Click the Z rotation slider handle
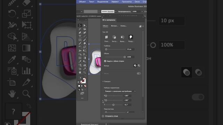This screenshot has height=125, width=223. point(113,105)
